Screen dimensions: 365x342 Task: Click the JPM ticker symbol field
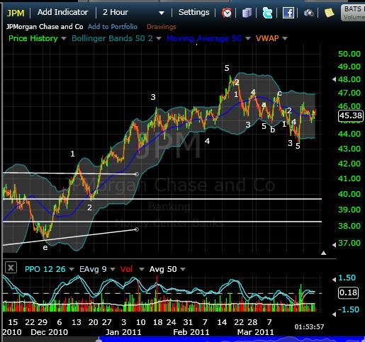click(x=16, y=13)
